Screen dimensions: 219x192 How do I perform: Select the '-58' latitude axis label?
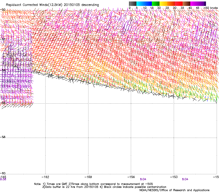click(x=3, y=137)
